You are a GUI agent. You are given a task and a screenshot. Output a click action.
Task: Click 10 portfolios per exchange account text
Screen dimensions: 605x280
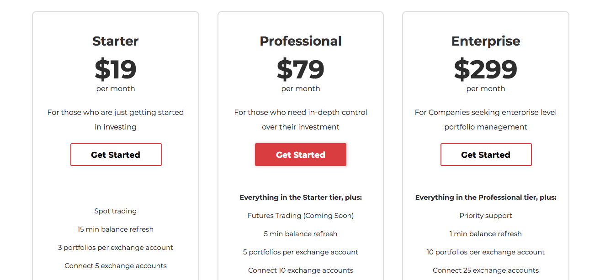pyautogui.click(x=486, y=252)
